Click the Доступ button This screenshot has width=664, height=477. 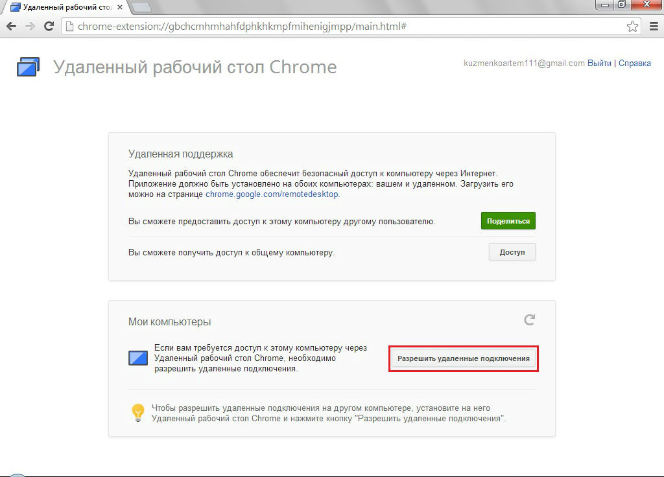tap(512, 252)
